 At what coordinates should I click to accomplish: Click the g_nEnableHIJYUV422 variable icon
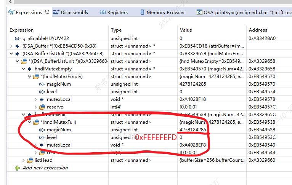[x=18, y=38]
